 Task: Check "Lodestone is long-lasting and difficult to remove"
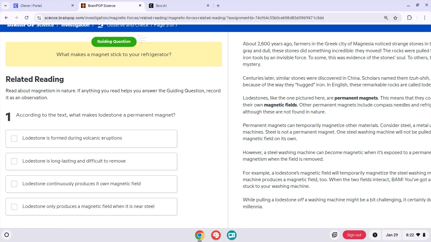(14, 161)
